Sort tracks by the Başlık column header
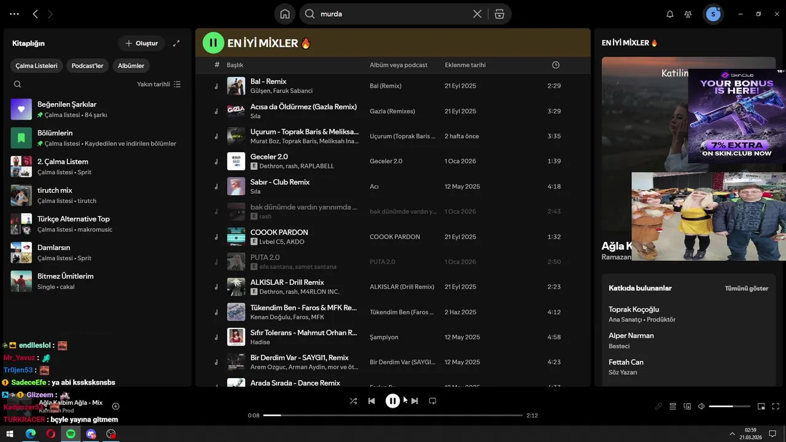This screenshot has width=786, height=442. [x=235, y=65]
